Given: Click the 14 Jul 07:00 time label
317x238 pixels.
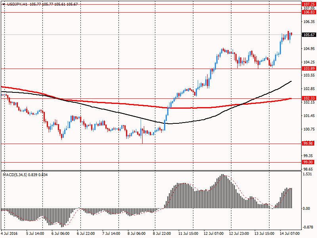Looking at the screenshot, I should click(x=290, y=233).
